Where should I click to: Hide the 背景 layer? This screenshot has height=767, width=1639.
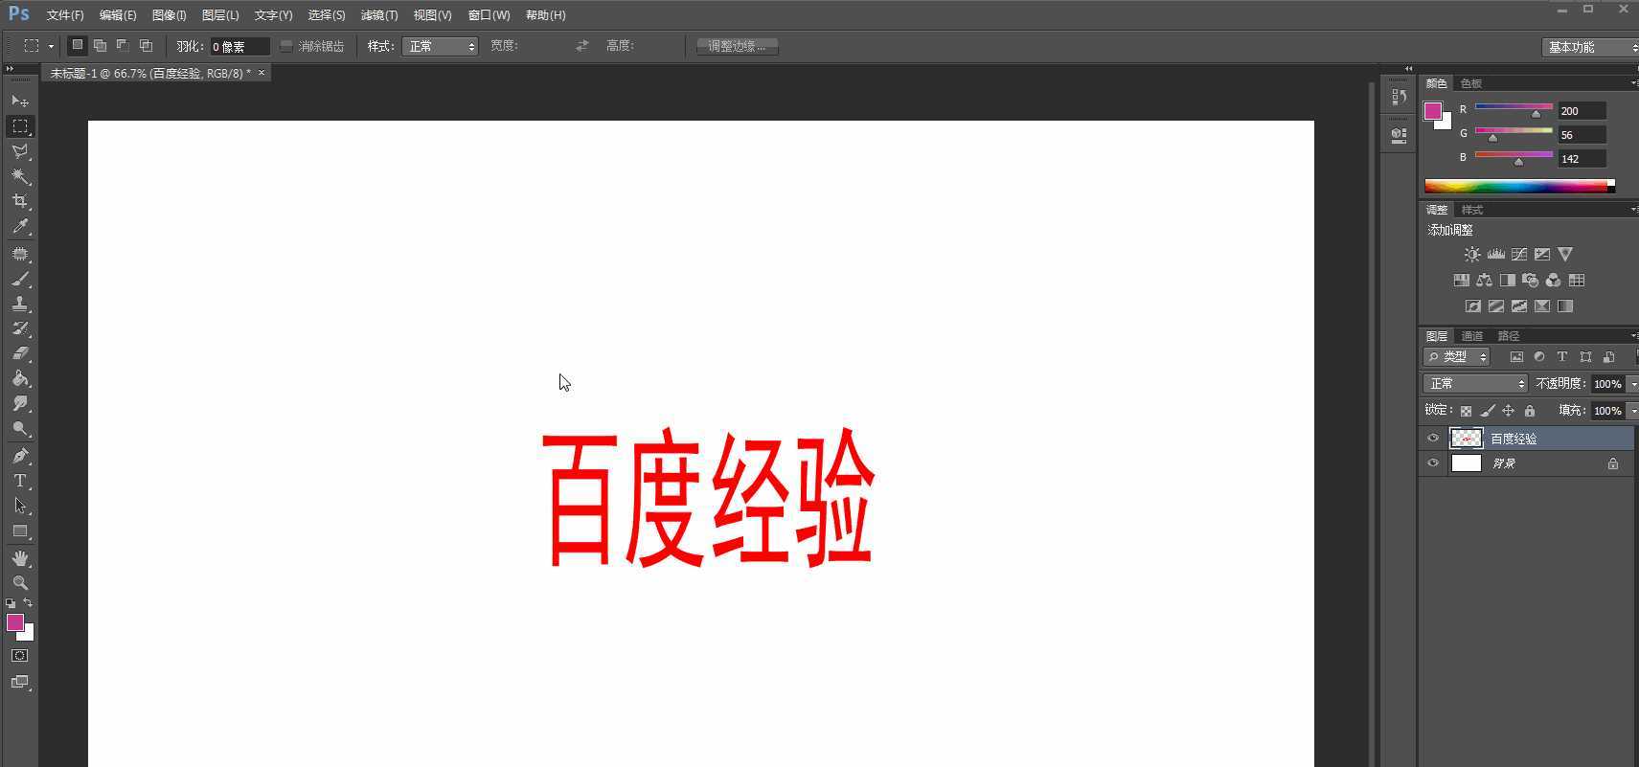(x=1433, y=463)
